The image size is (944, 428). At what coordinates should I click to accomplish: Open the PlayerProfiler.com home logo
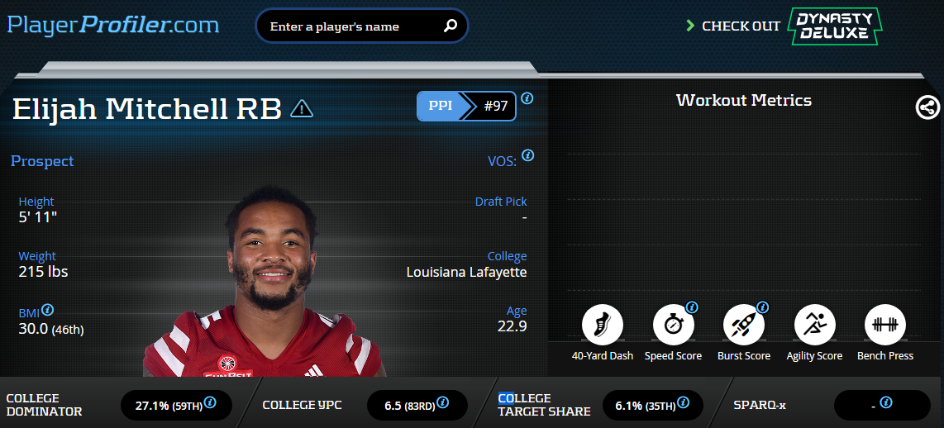point(113,25)
